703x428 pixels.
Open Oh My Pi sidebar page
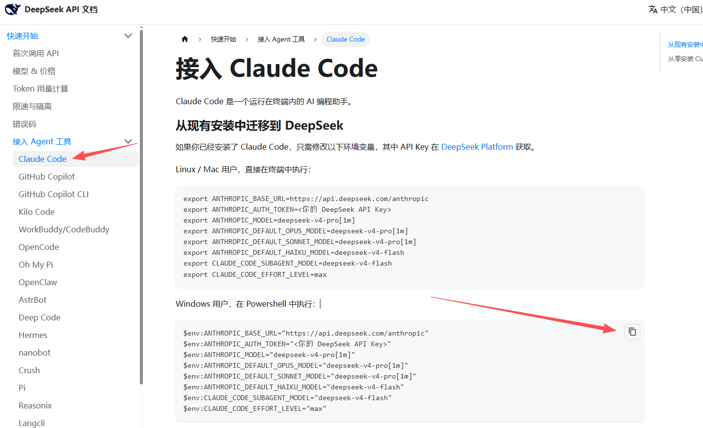pos(36,265)
